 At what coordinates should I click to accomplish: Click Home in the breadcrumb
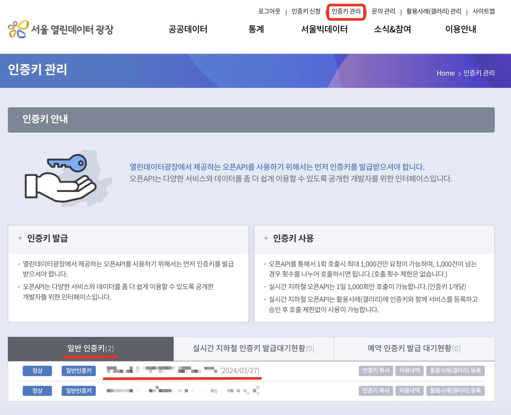point(445,73)
